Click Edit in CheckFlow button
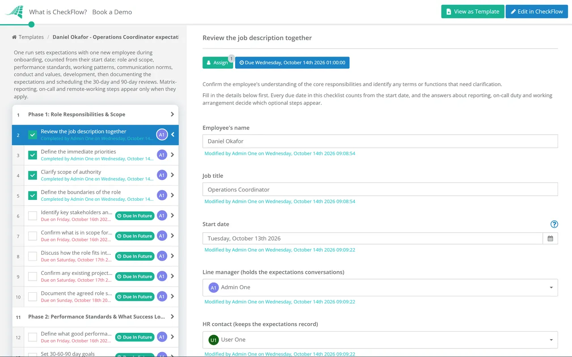The height and width of the screenshot is (357, 572). pos(537,12)
